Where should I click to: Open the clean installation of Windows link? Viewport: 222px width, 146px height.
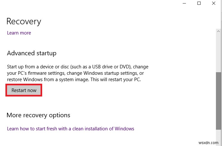click(x=71, y=129)
